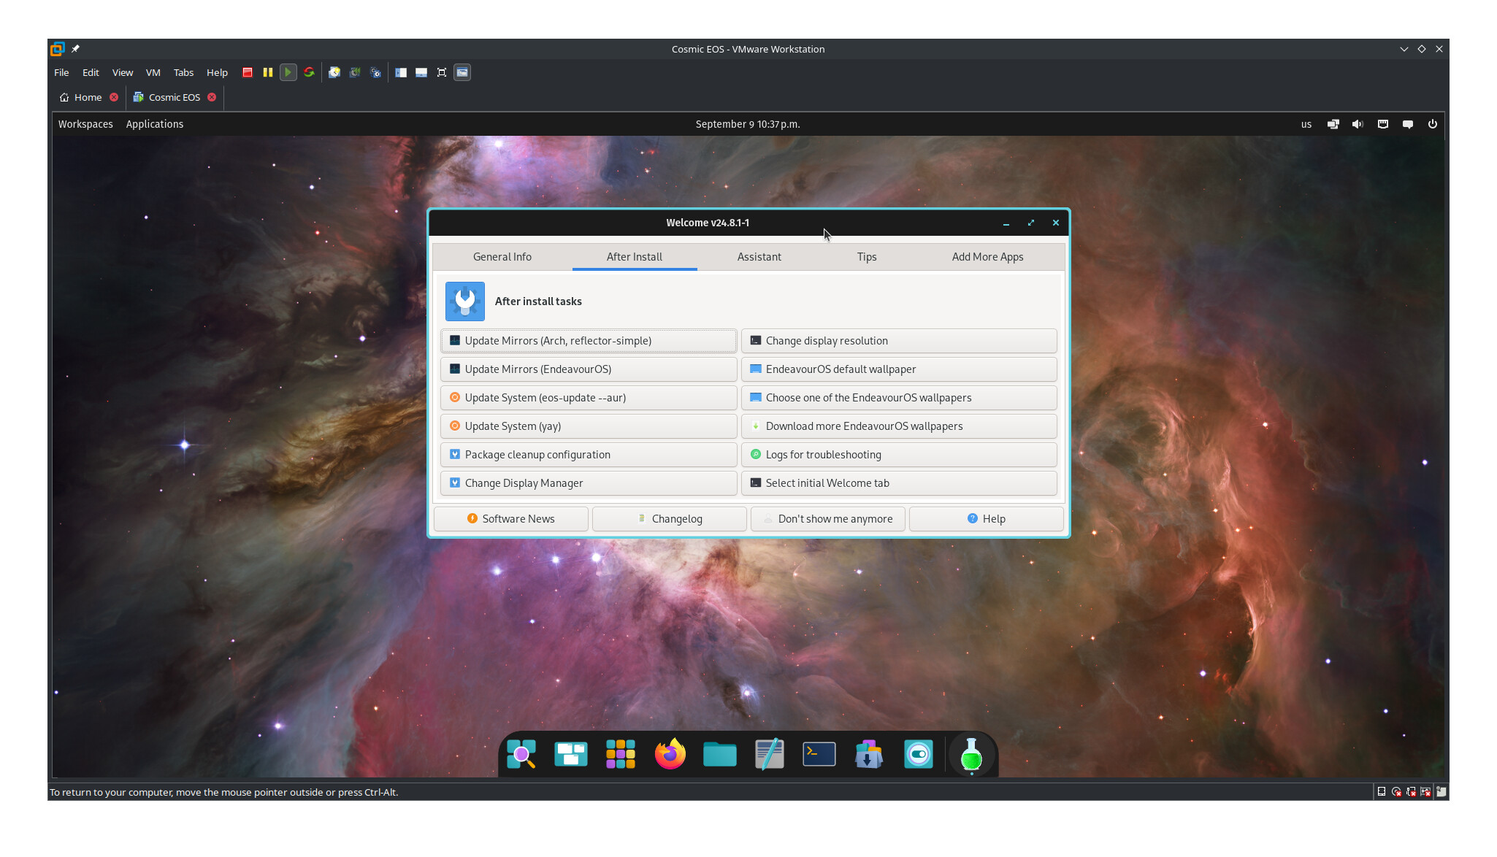Launch the COSMIC launcher search from the dock

click(521, 754)
